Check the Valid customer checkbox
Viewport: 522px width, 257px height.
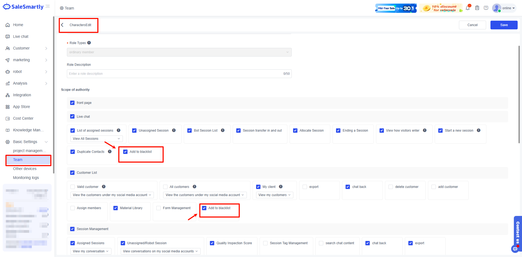point(73,187)
